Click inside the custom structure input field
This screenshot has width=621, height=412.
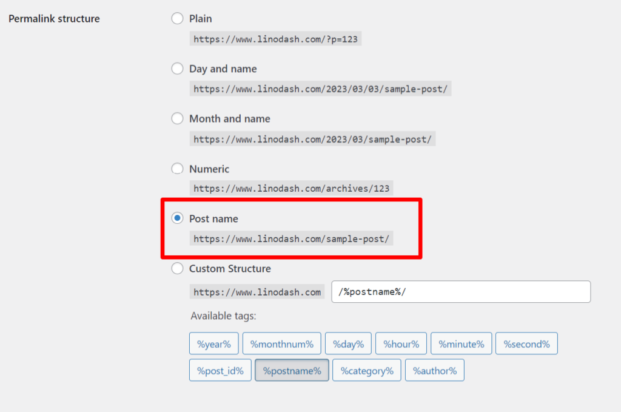click(461, 291)
